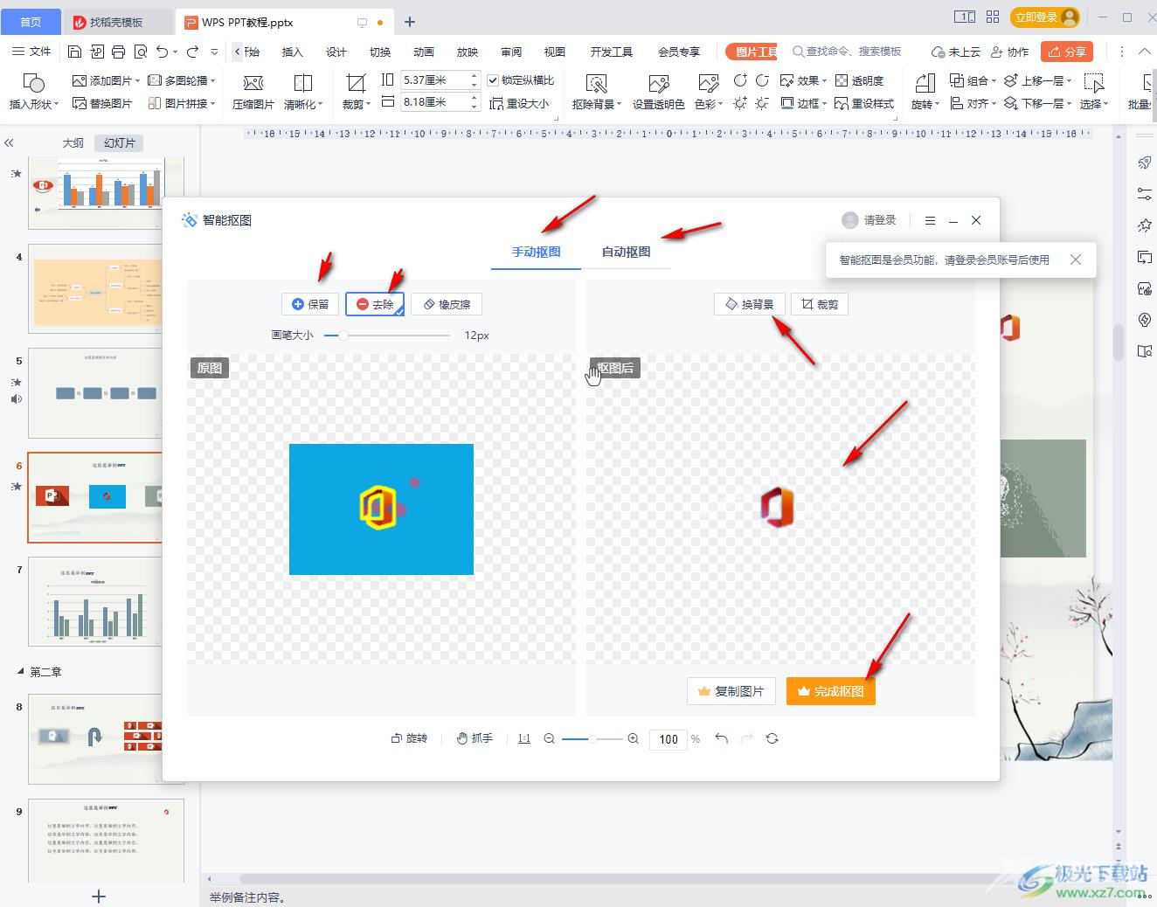
Task: Select the 保留 (keep) brush tool
Action: 309,304
